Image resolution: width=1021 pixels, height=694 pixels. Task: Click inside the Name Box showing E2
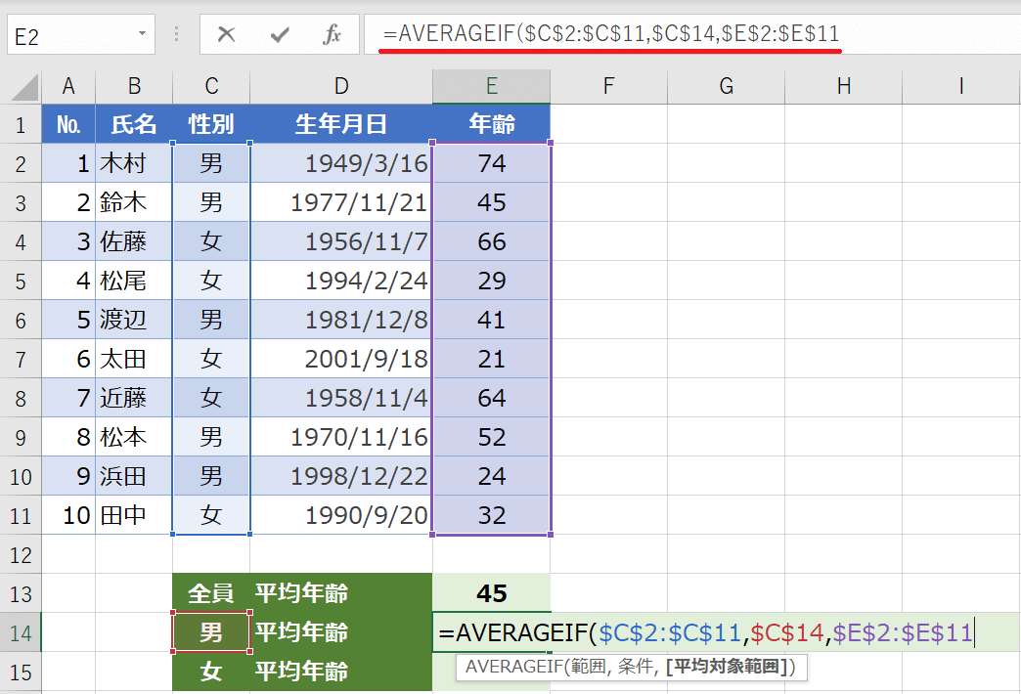pos(68,36)
